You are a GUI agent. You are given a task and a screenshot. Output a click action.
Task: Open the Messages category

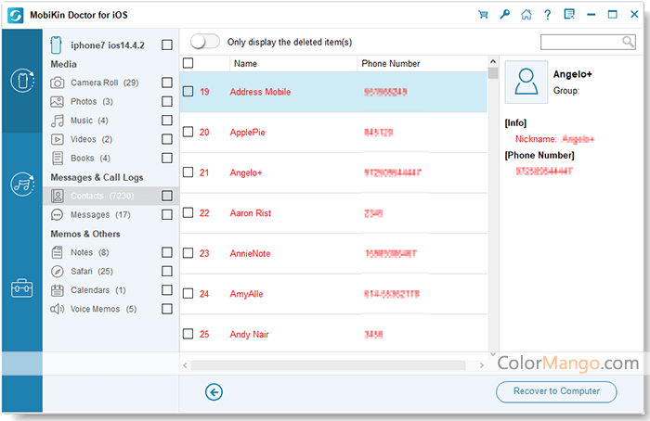coord(90,214)
